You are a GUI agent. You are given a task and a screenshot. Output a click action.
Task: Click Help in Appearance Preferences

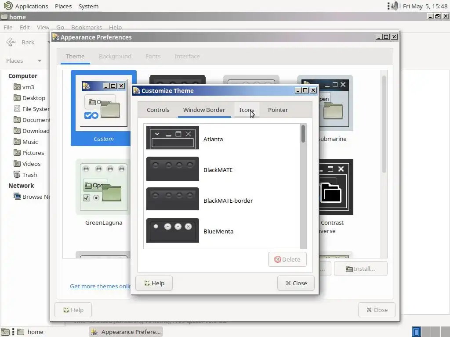point(73,310)
